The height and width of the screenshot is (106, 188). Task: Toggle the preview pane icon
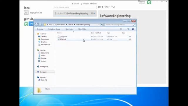pos(128,29)
